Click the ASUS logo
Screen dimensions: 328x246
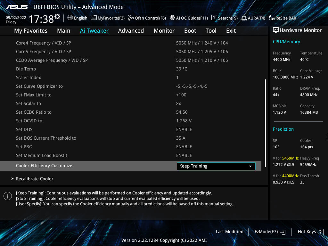[x=17, y=7]
